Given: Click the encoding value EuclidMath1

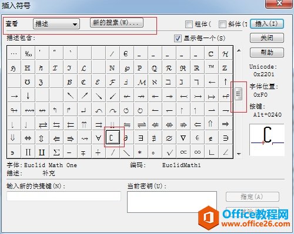Looking at the screenshot, I should click(x=181, y=165).
